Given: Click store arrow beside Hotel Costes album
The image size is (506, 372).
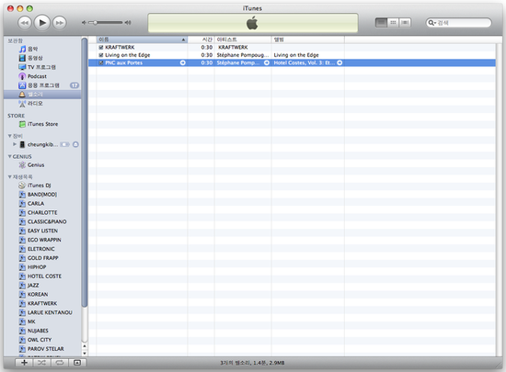Looking at the screenshot, I should click(339, 62).
